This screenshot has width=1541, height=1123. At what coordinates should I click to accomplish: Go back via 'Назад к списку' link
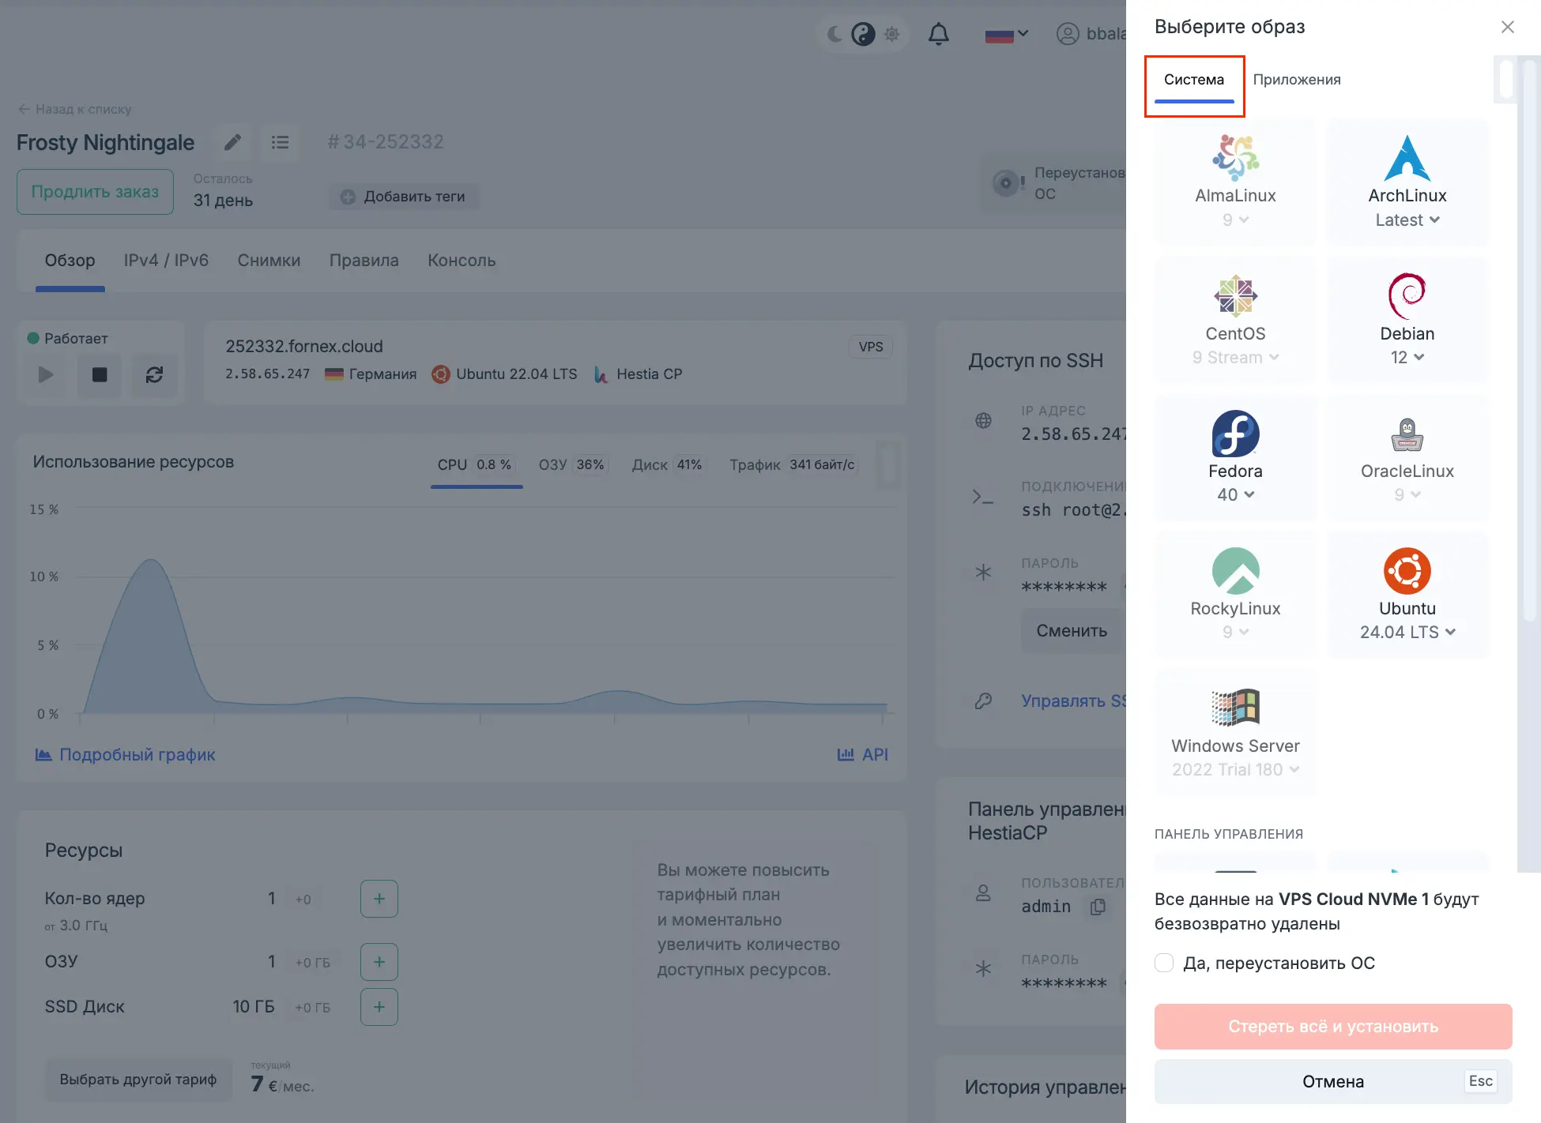pyautogui.click(x=75, y=109)
